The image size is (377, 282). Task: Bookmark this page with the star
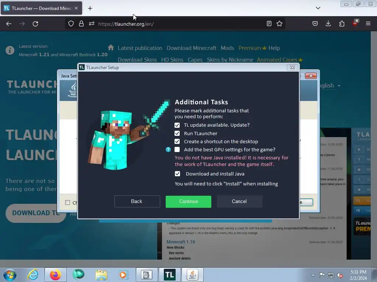click(279, 23)
